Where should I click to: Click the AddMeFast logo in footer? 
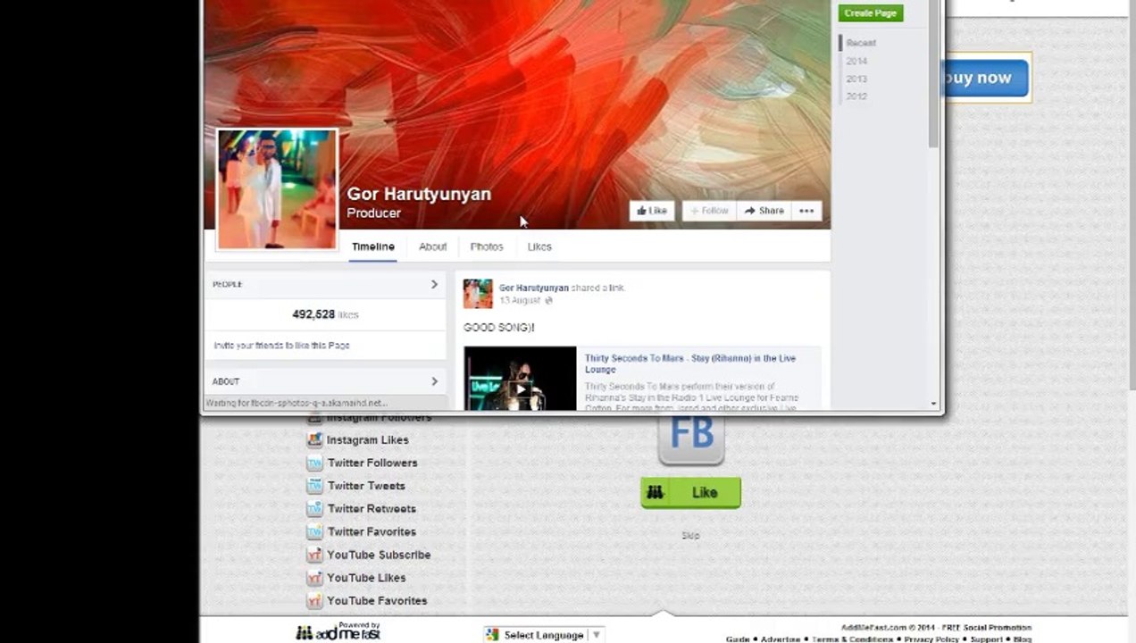[338, 632]
